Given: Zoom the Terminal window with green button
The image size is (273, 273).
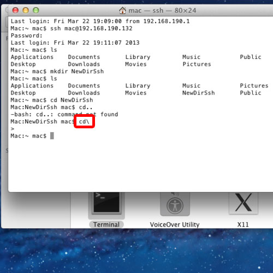Looking at the screenshot, I should 36,10.
